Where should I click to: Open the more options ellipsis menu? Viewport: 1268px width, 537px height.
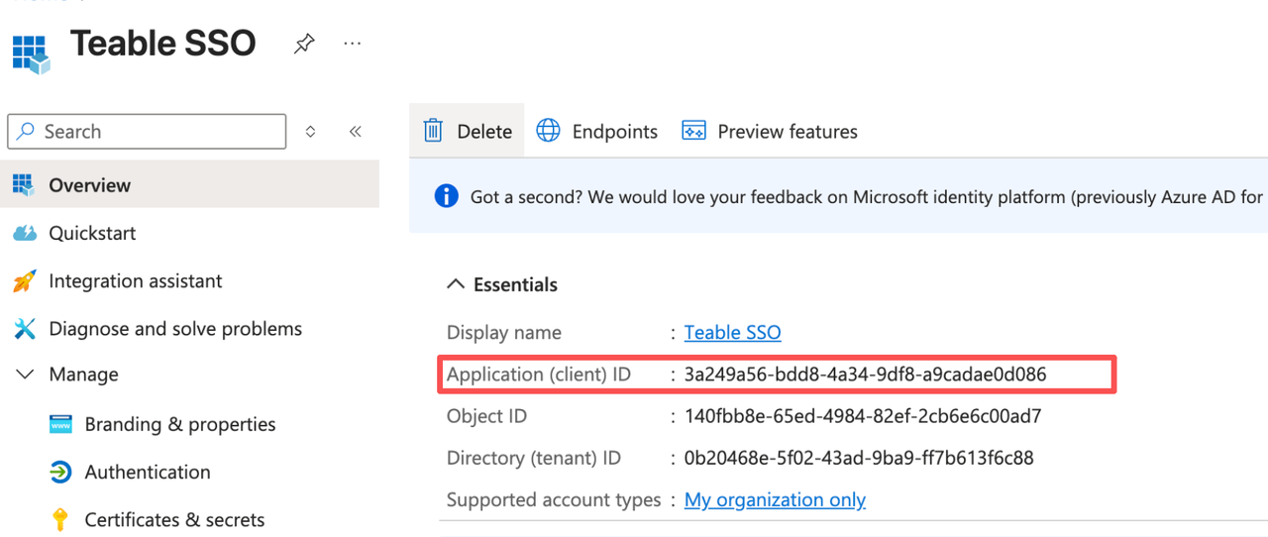[x=352, y=44]
